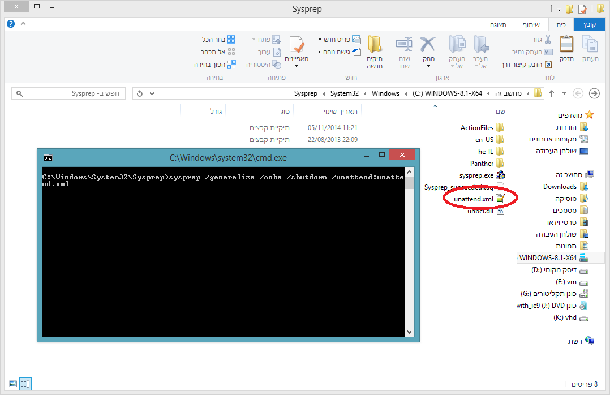
Task: Open the Copy to (העתק אל) dropdown
Action: point(457,62)
